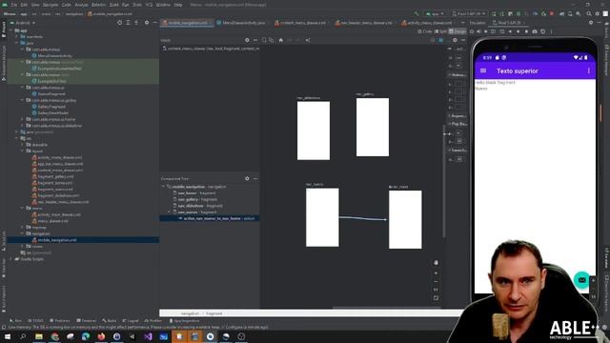Open the Pixel device selector dropdown
Screen dimensions: 610x343
click(x=469, y=14)
